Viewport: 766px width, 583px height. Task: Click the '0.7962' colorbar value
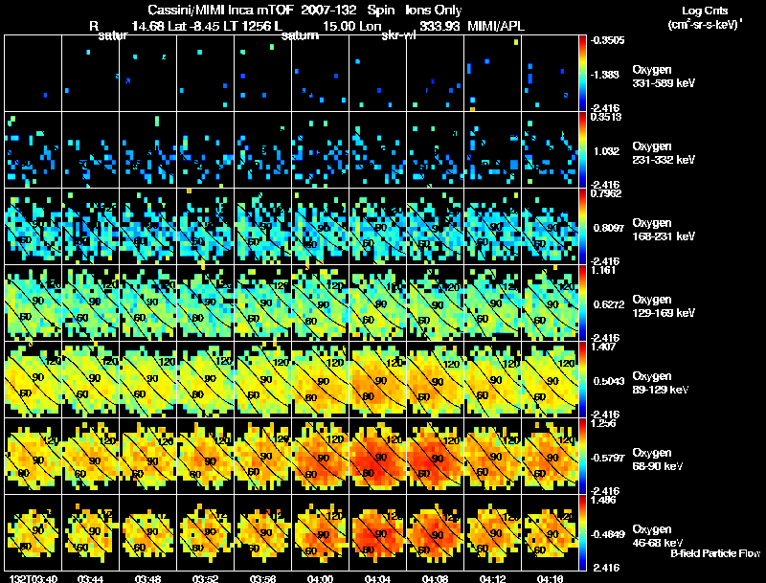pos(606,193)
